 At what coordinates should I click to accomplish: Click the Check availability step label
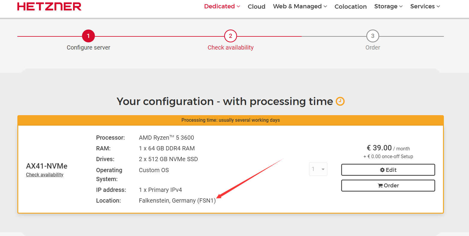[230, 47]
